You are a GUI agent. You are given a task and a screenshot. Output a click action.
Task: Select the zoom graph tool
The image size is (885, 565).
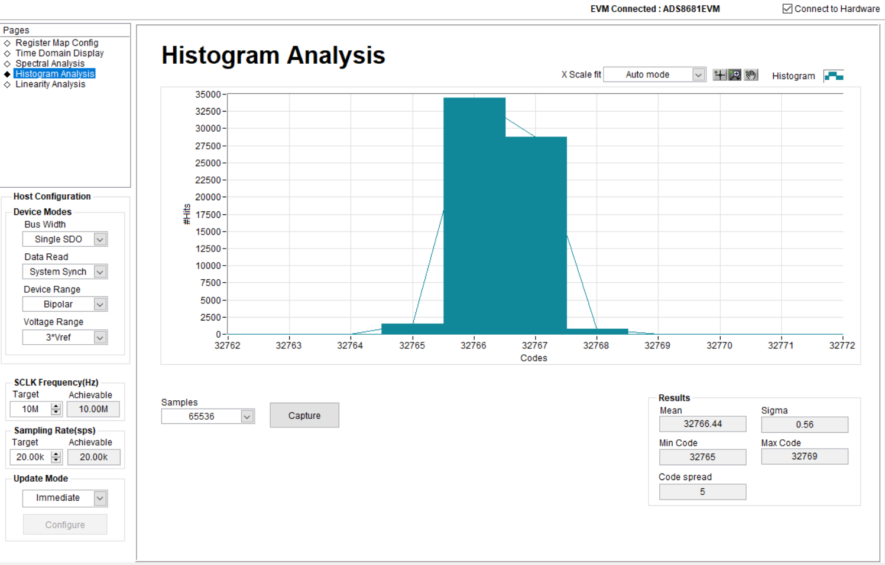[x=735, y=75]
